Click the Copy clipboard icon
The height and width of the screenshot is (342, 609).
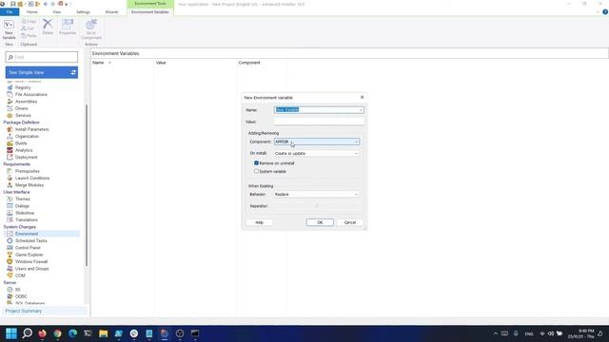29,21
